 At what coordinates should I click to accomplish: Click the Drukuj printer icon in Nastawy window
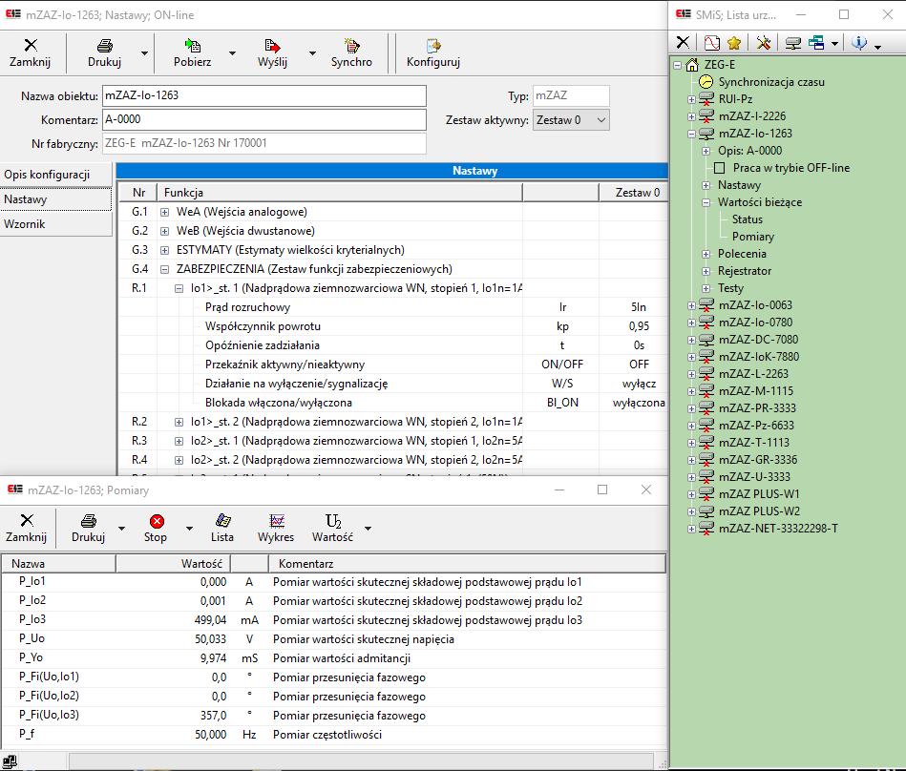[105, 46]
